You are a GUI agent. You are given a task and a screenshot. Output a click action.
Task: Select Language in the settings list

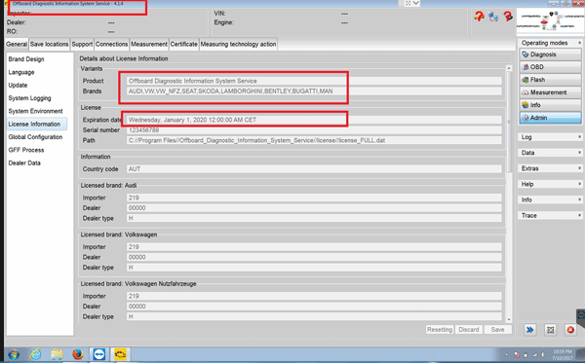pos(21,72)
